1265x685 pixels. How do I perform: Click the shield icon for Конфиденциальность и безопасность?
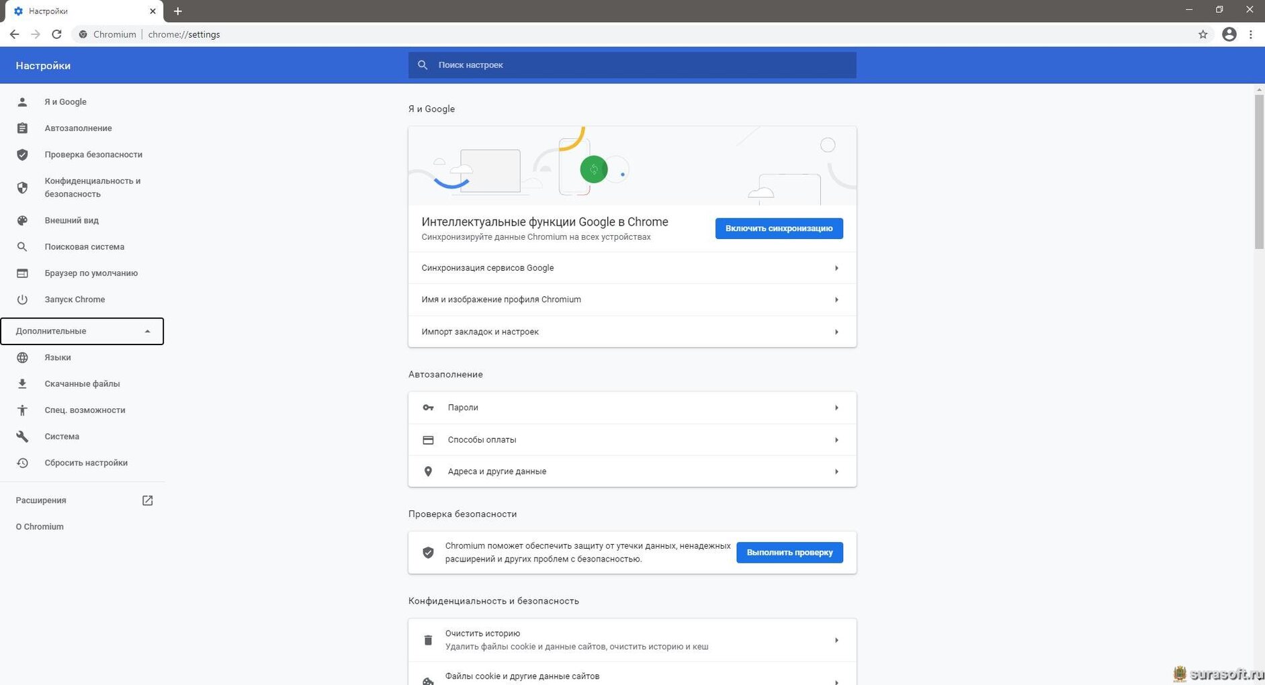tap(22, 187)
